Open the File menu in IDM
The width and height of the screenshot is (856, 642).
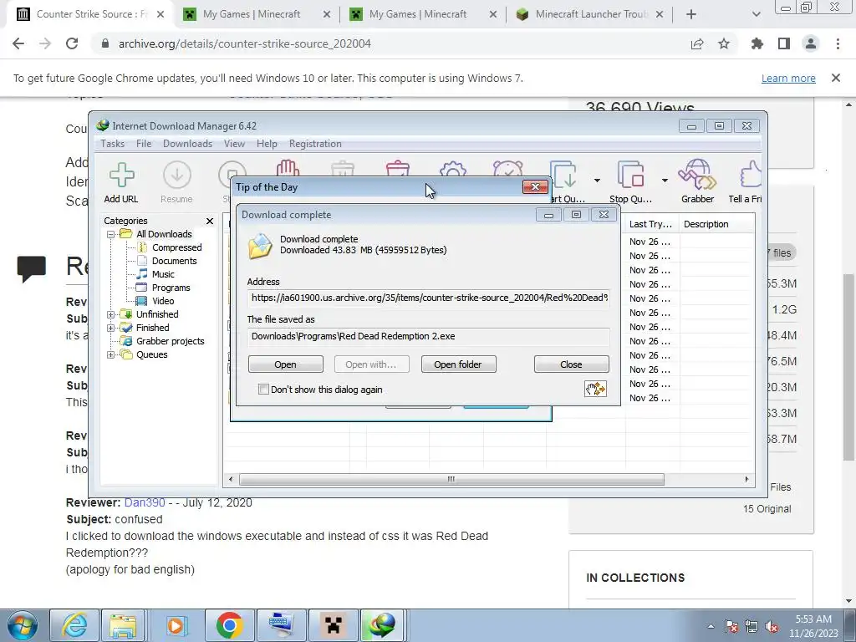144,144
